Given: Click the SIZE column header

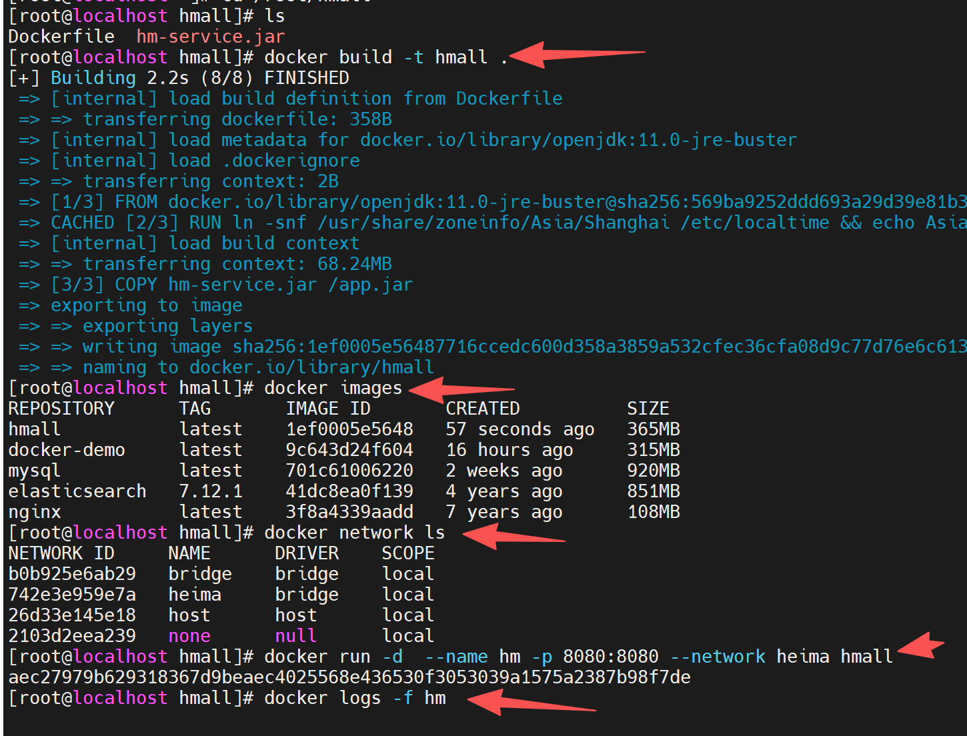Looking at the screenshot, I should pyautogui.click(x=648, y=409).
